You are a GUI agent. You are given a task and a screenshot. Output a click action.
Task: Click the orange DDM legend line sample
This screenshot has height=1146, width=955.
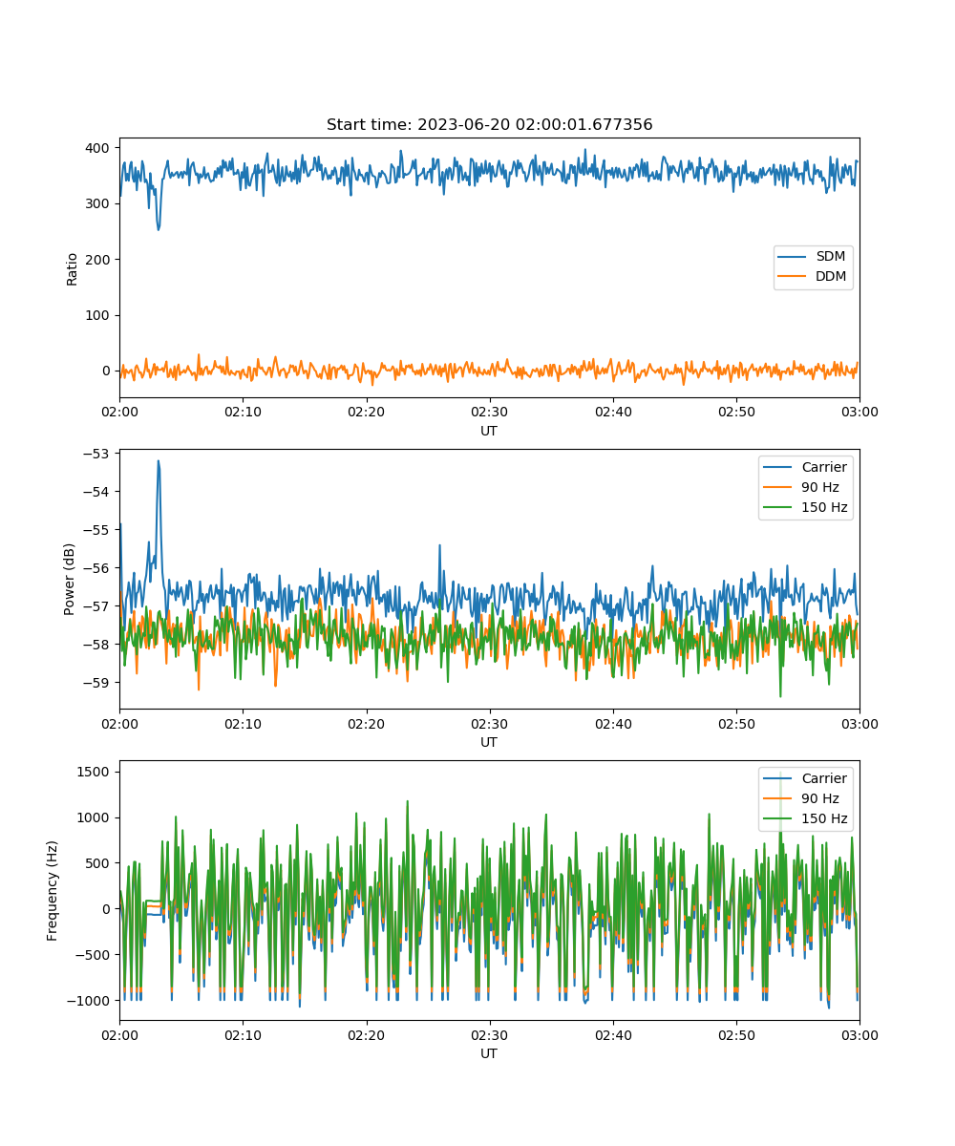coord(794,277)
